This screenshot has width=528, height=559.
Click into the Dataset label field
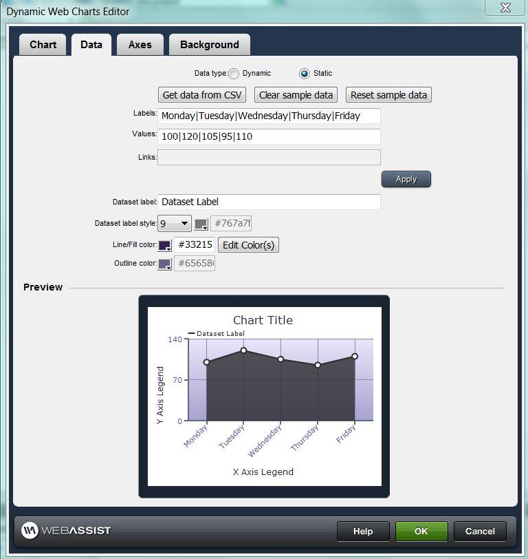coord(269,202)
